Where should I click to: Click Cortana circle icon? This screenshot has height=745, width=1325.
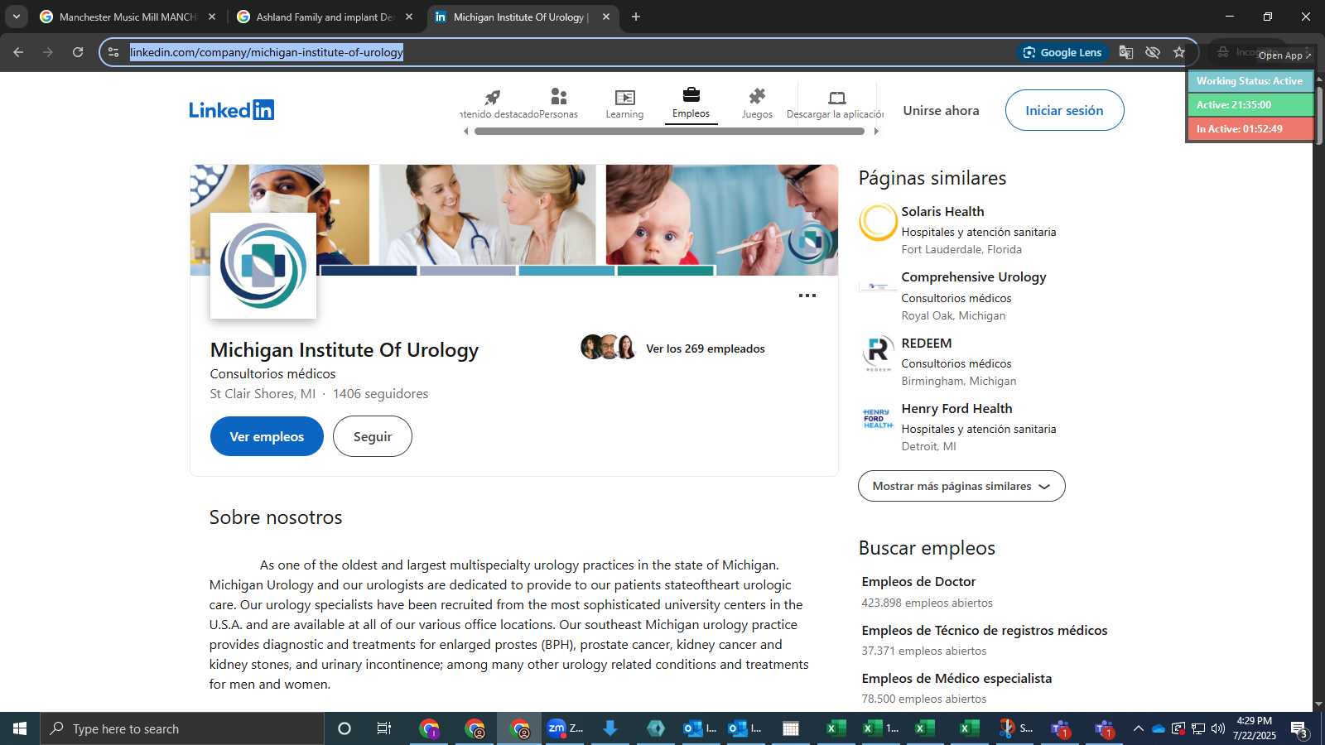pos(344,728)
